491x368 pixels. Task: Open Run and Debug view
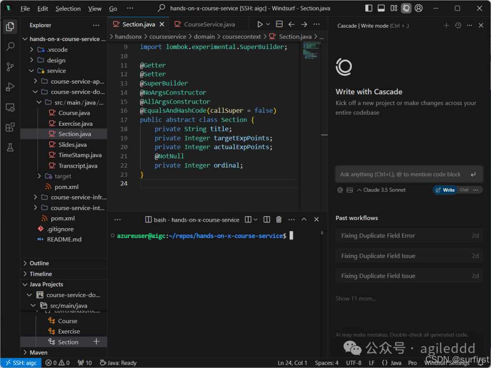click(10, 87)
